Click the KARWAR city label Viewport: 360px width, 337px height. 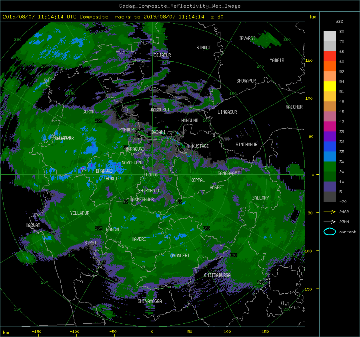pyautogui.click(x=33, y=225)
